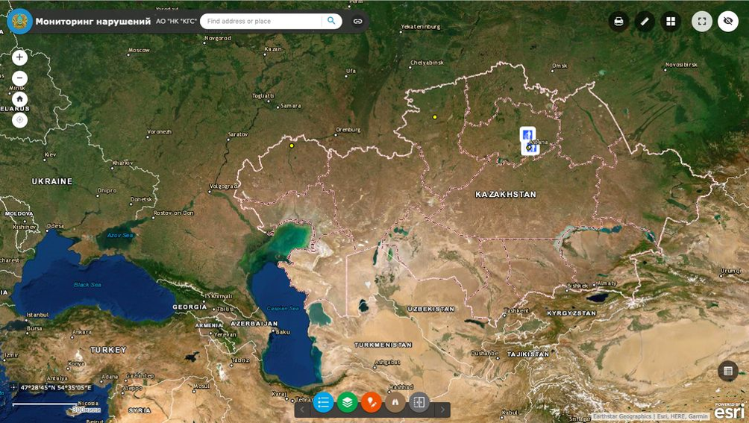Click the Find address or place field
This screenshot has width=749, height=423.
(x=261, y=22)
